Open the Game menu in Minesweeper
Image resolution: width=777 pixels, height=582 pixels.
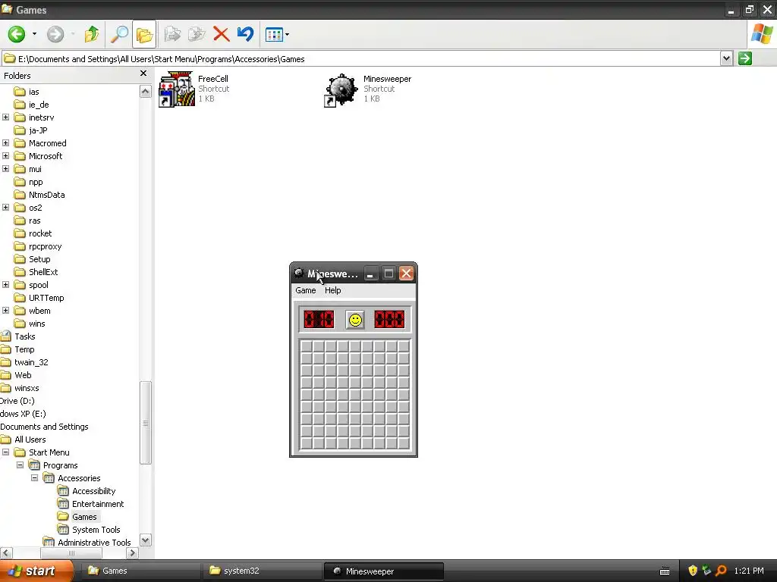(305, 290)
